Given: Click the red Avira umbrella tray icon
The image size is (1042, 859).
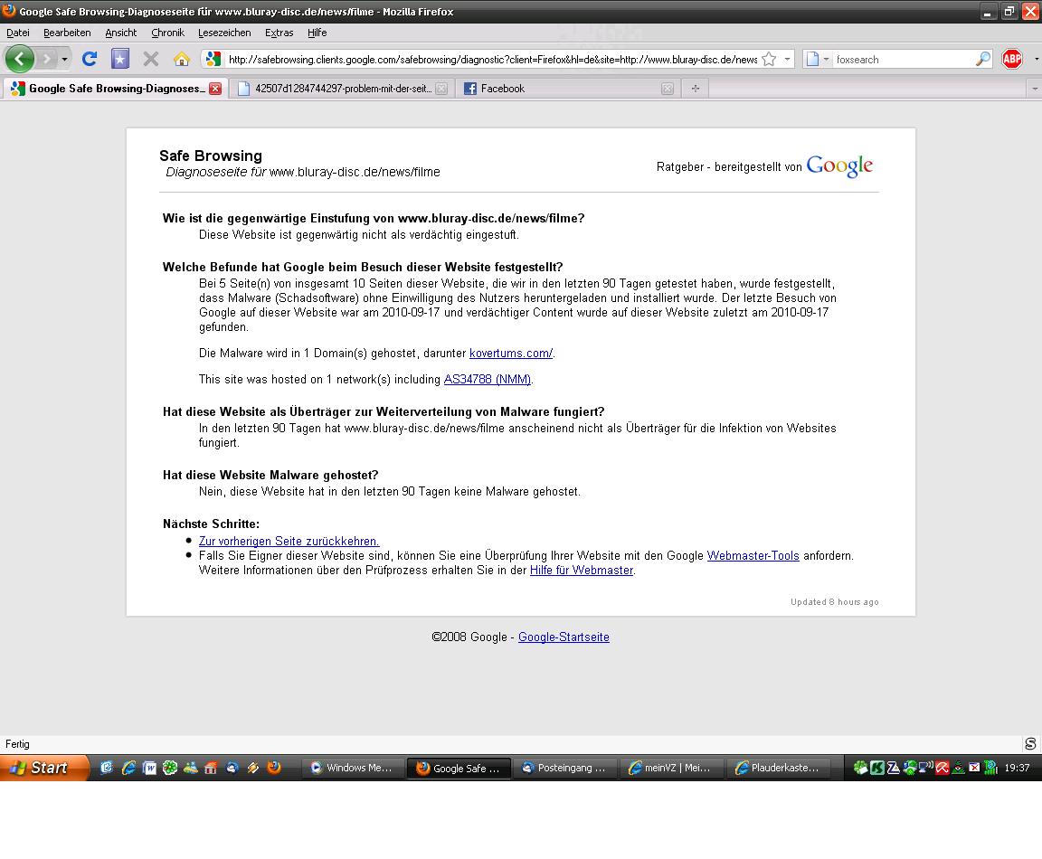Looking at the screenshot, I should point(943,768).
